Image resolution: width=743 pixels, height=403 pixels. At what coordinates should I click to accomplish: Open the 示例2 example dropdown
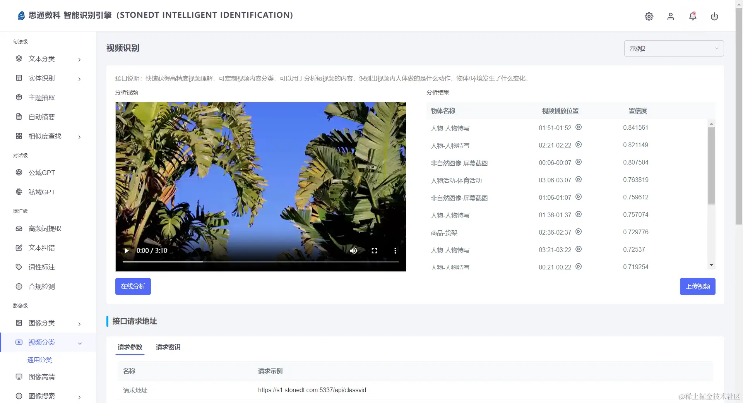pyautogui.click(x=674, y=48)
